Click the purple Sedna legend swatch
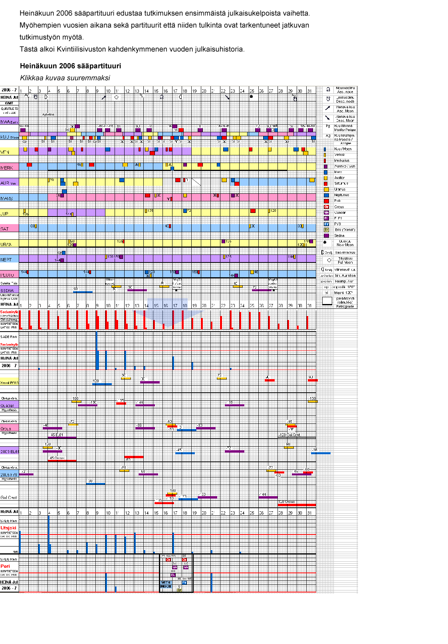The width and height of the screenshot is (448, 644). [326, 236]
